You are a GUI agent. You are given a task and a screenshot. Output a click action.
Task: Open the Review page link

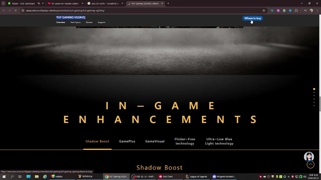pyautogui.click(x=89, y=22)
